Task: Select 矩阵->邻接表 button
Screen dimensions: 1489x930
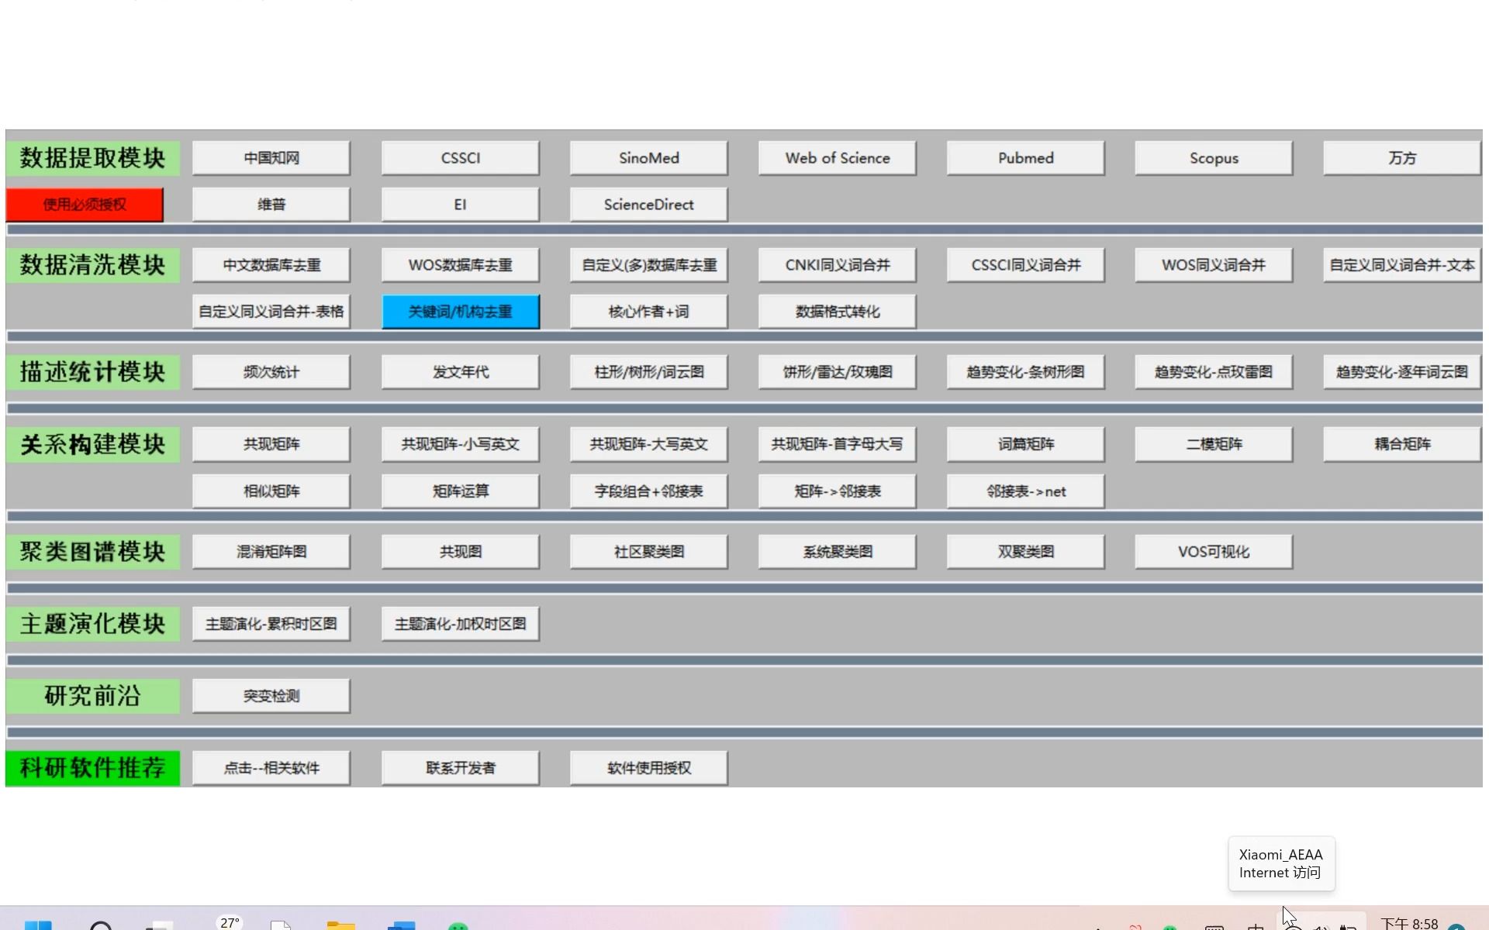Action: [838, 491]
